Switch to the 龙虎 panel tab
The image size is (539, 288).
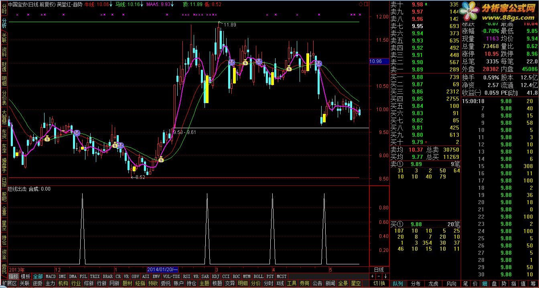click(433, 284)
